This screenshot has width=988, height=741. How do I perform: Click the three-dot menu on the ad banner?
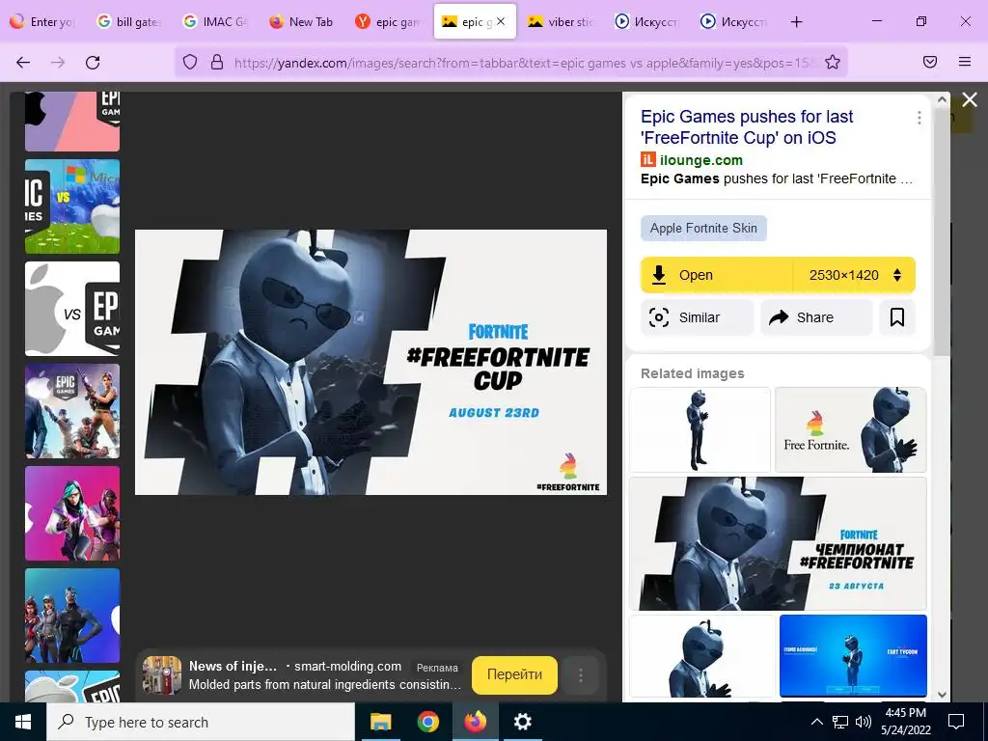pyautogui.click(x=580, y=675)
